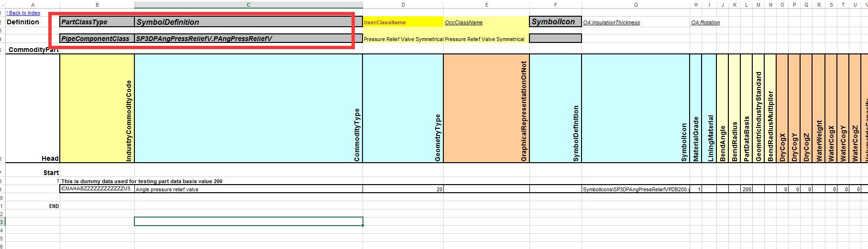
Task: Select the GeometryType header cell
Action: click(x=403, y=108)
